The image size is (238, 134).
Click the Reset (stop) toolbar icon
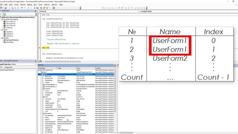coord(35,8)
